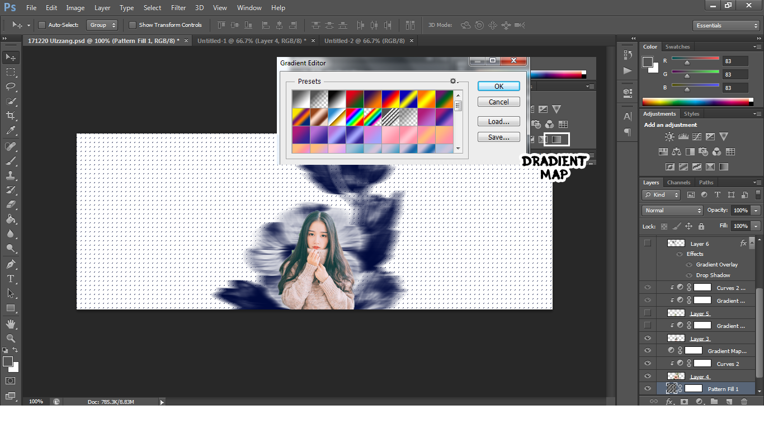Click the color spectrum ramp in Color panel
This screenshot has width=764, height=429.
coord(695,102)
